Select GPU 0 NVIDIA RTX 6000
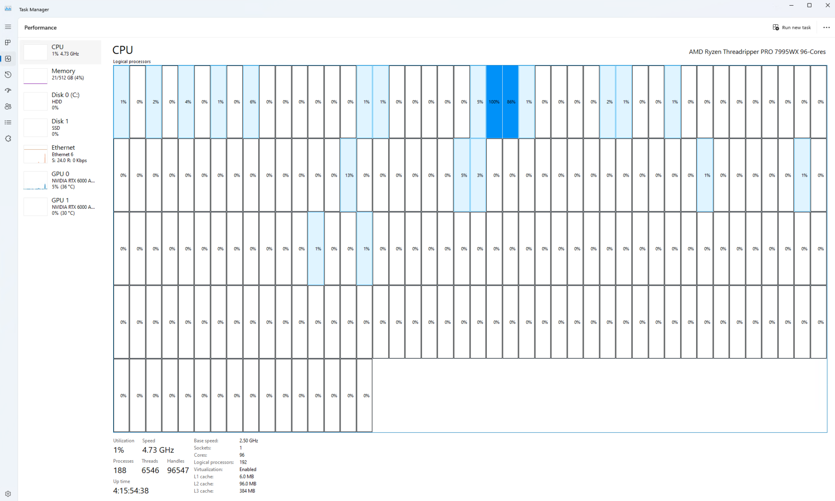Image resolution: width=835 pixels, height=501 pixels. point(61,180)
